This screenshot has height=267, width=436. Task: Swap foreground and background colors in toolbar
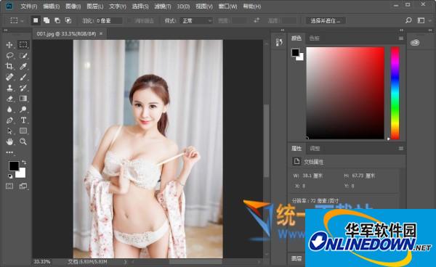(x=24, y=162)
